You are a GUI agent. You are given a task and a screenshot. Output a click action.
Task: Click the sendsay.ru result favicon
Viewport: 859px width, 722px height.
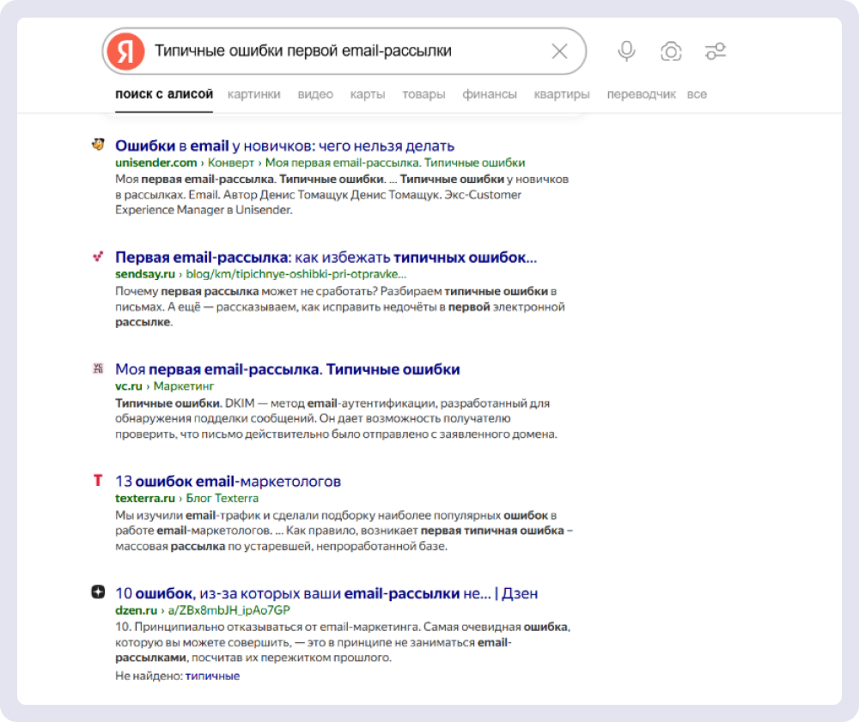[98, 256]
